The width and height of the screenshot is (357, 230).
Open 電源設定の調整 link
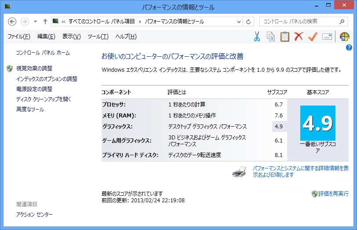point(34,89)
